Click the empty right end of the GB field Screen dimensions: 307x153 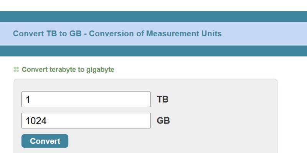pos(138,121)
